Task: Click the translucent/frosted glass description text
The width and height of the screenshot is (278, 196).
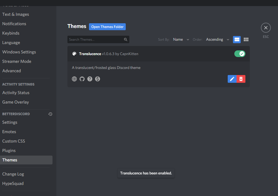Action: tap(106, 68)
